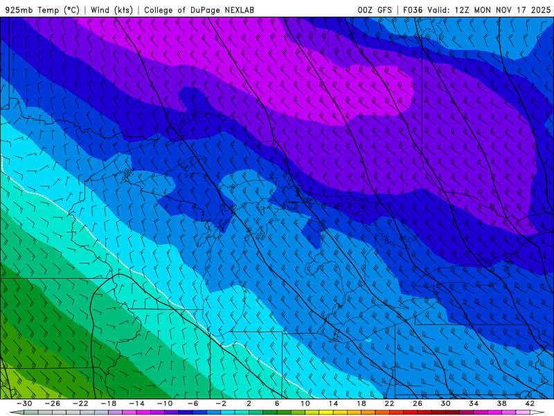Click the −30 colorbar tick label

coord(24,404)
